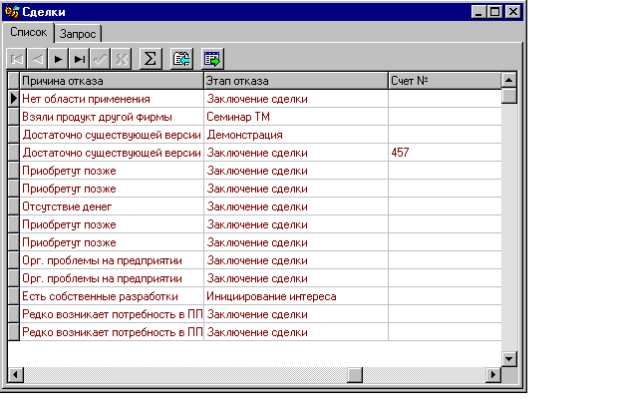Image resolution: width=626 pixels, height=418 pixels.
Task: Click the Sigma sum toolbar button
Action: [x=151, y=59]
